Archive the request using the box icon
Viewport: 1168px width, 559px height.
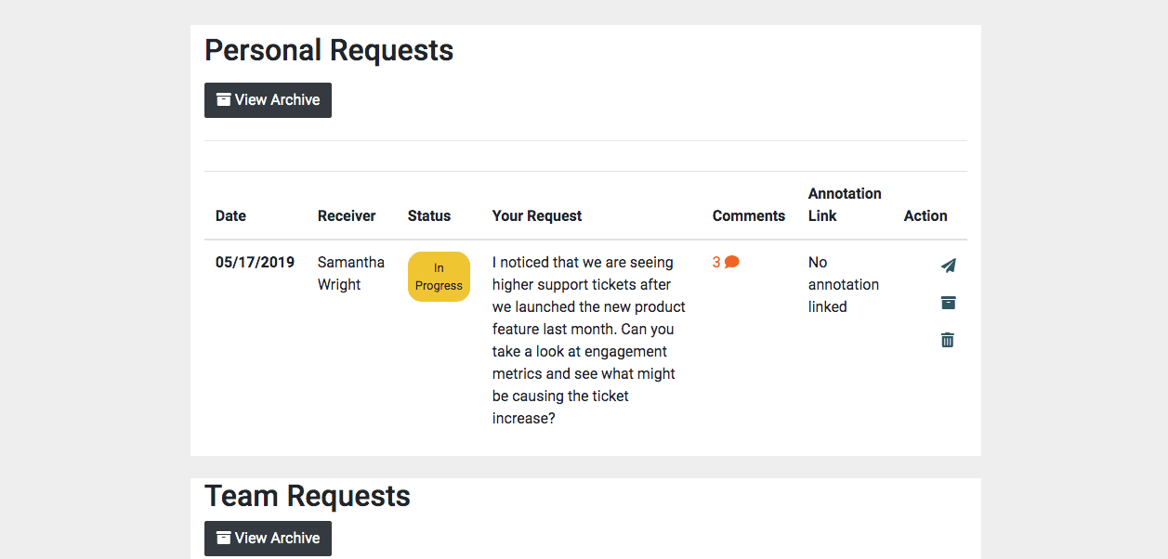(948, 303)
